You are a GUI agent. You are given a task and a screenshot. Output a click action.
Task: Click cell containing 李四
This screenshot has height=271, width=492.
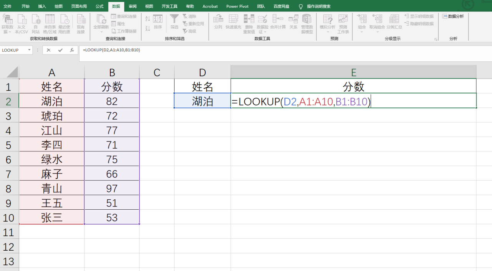point(52,145)
